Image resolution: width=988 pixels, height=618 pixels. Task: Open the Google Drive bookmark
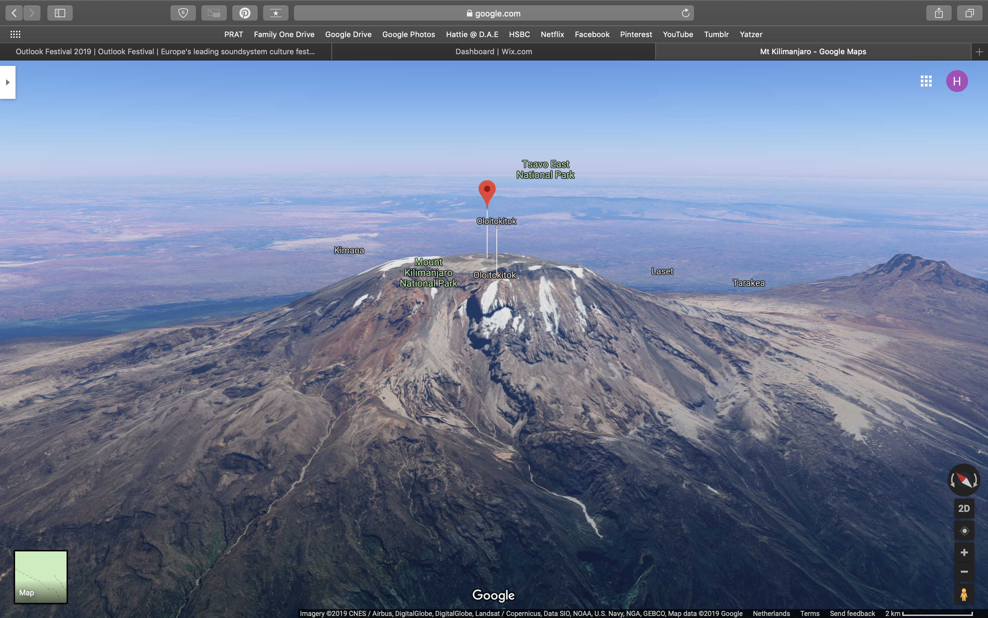[x=348, y=34]
